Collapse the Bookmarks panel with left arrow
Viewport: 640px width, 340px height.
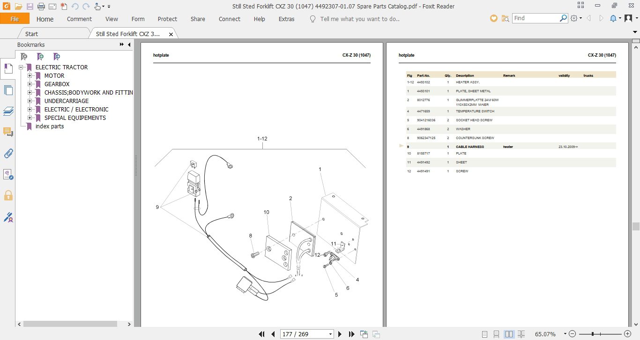coord(129,44)
